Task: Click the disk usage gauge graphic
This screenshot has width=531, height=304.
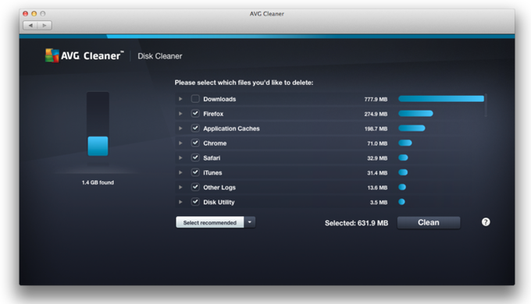Action: pyautogui.click(x=98, y=129)
